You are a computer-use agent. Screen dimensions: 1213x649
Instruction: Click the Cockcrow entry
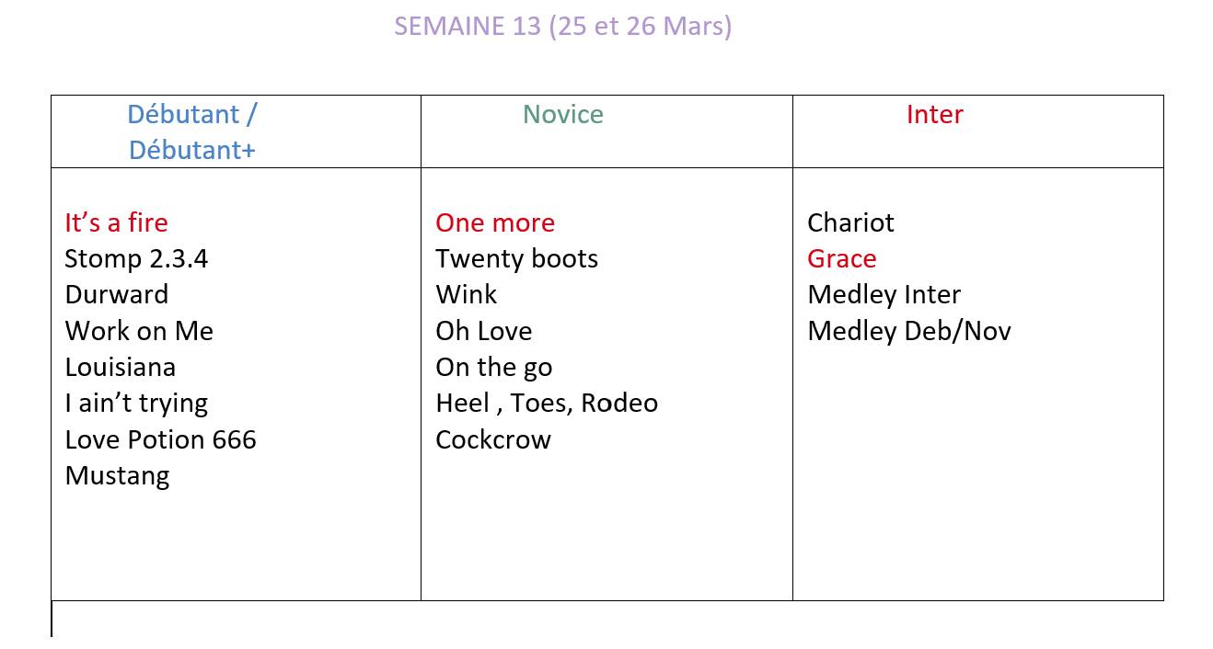[x=493, y=439]
